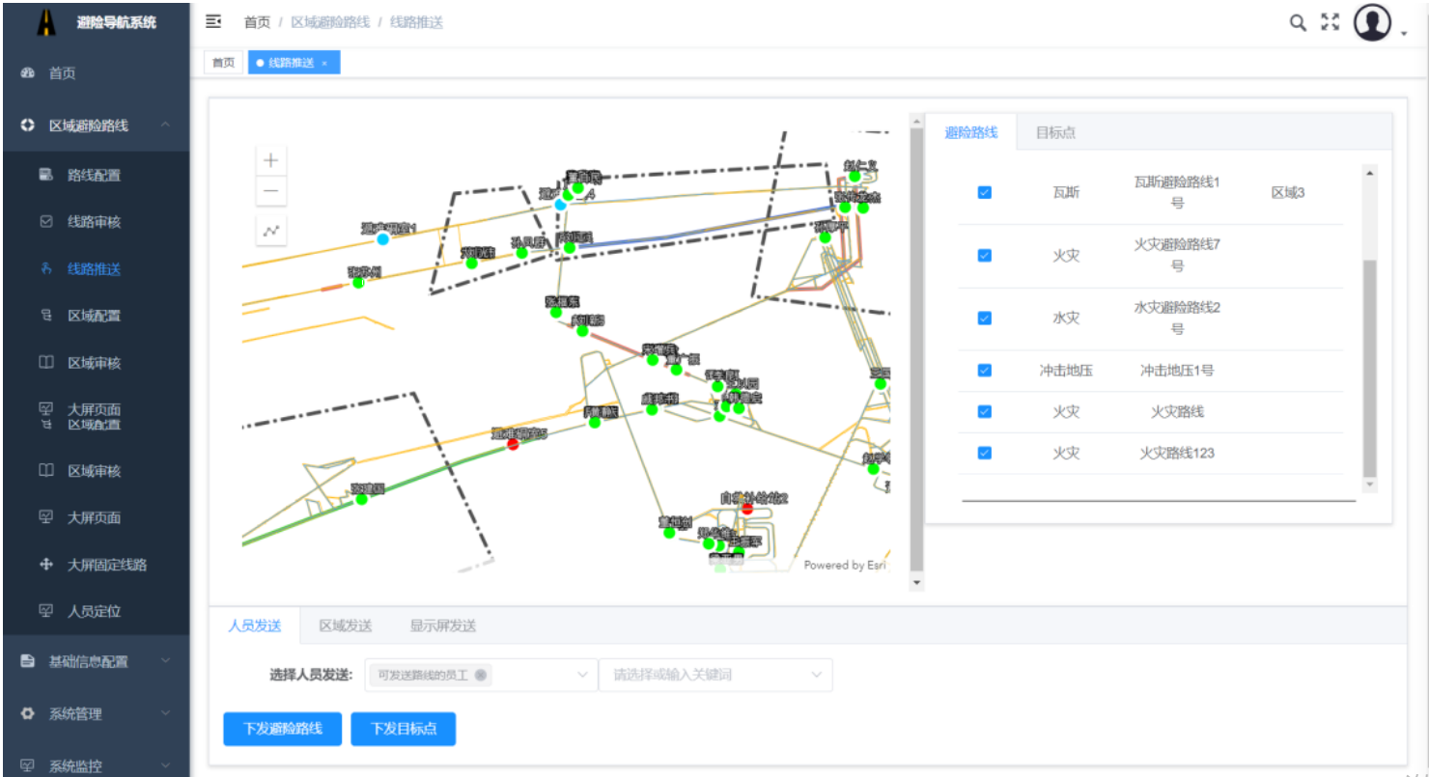This screenshot has width=1429, height=777.
Task: Toggle the 冲击地压1号 route checkbox
Action: 984,371
